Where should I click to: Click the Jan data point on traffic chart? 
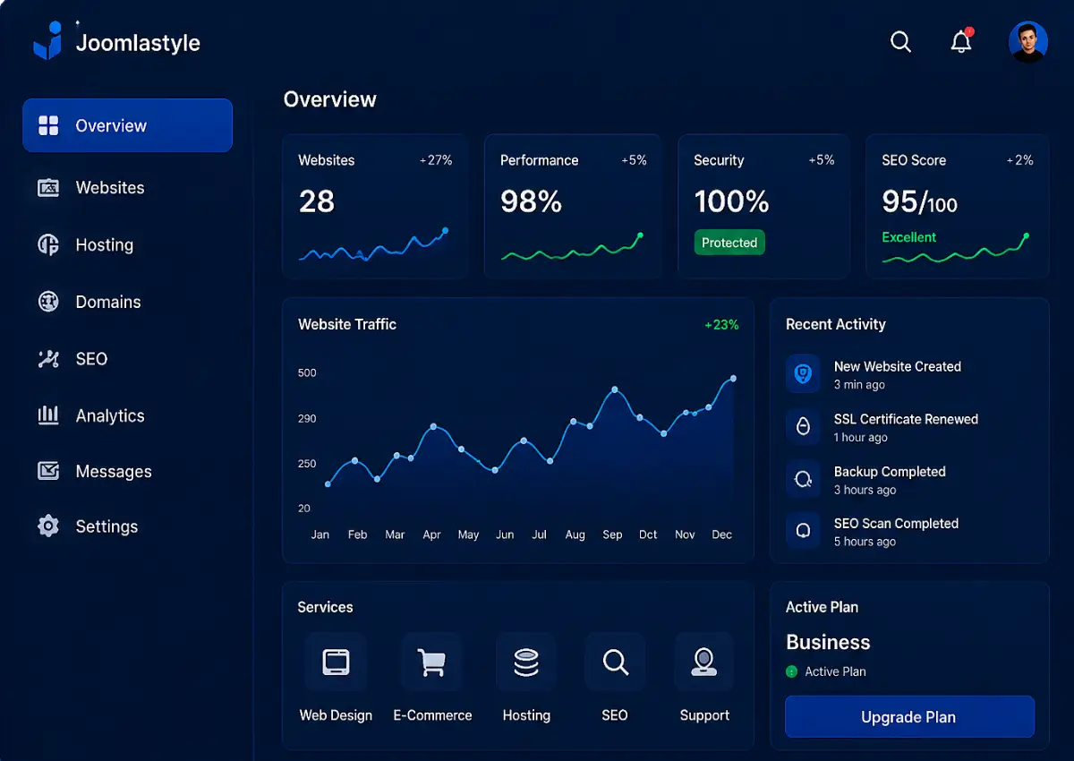click(328, 484)
